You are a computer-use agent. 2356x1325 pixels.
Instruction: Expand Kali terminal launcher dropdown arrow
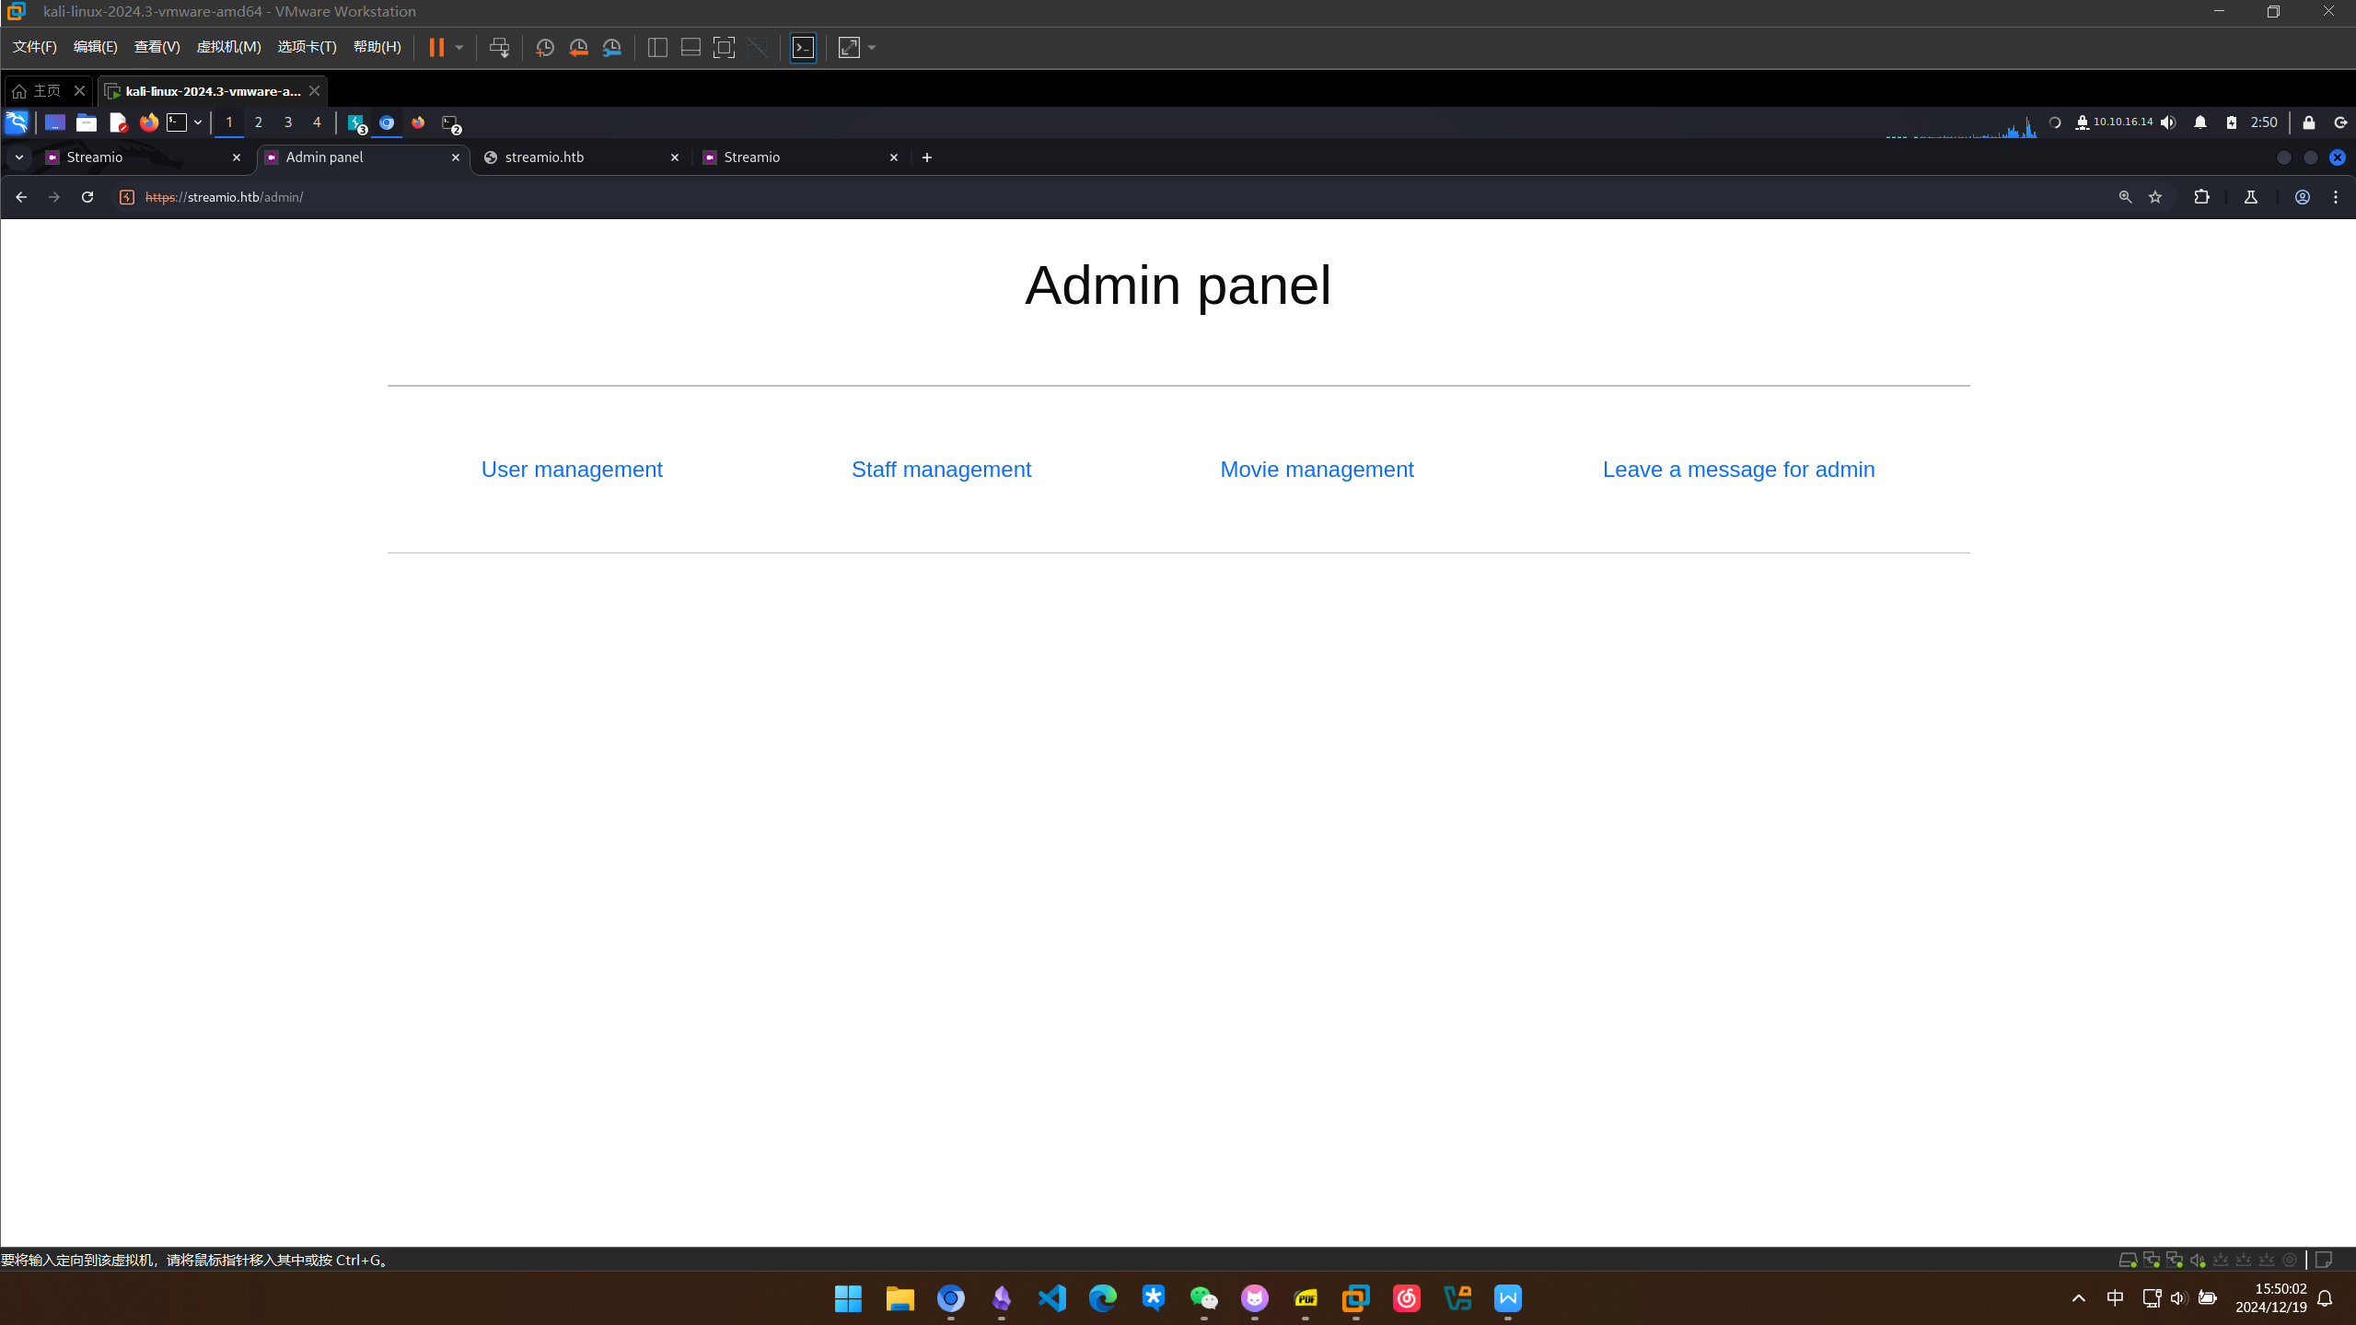[198, 122]
